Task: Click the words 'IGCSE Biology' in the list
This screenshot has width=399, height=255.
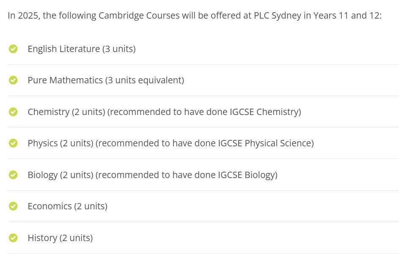Action: (246, 175)
